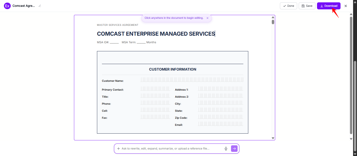Click document inner scrollbar thumb
The image size is (357, 156).
click(273, 22)
